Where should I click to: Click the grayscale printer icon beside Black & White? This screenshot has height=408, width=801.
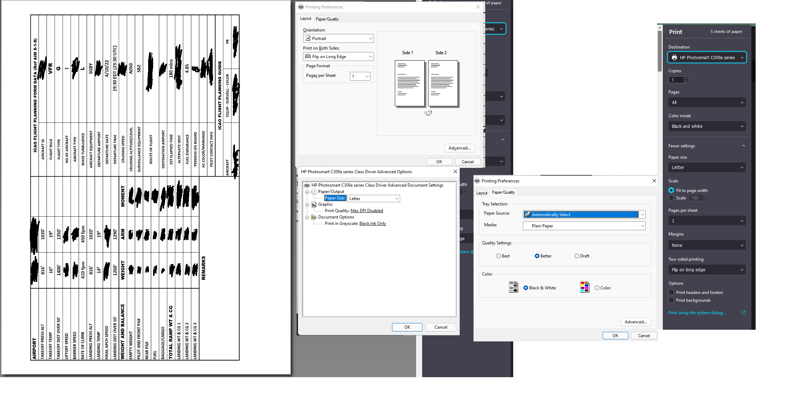coord(513,287)
